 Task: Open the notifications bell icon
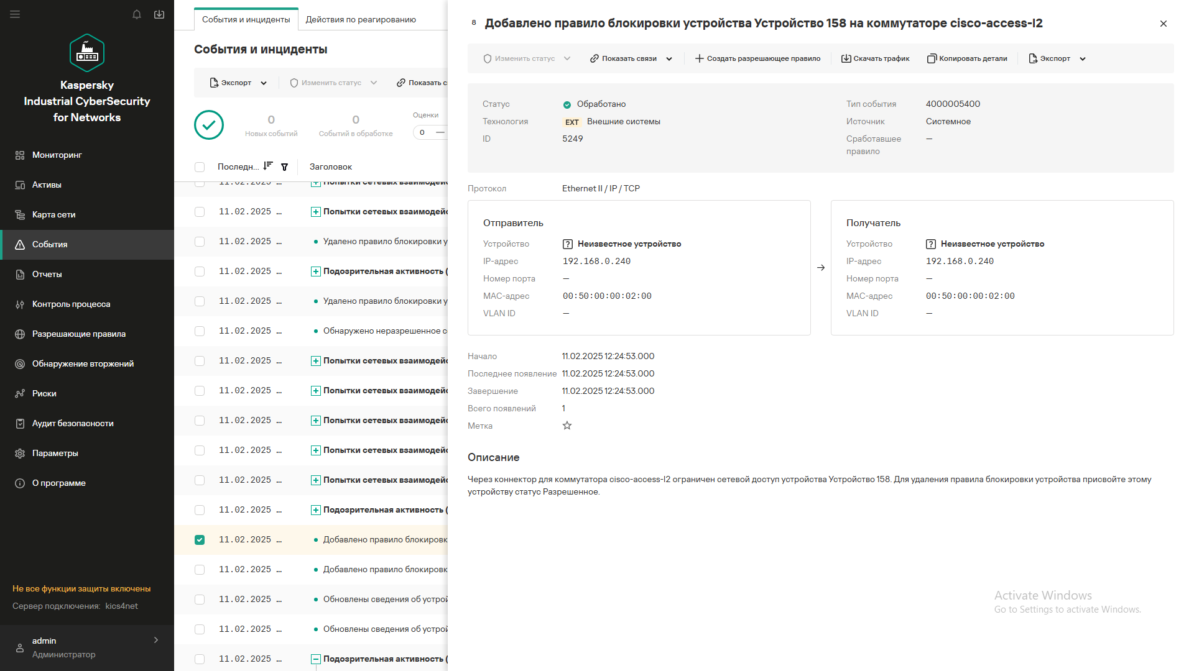[x=137, y=14]
